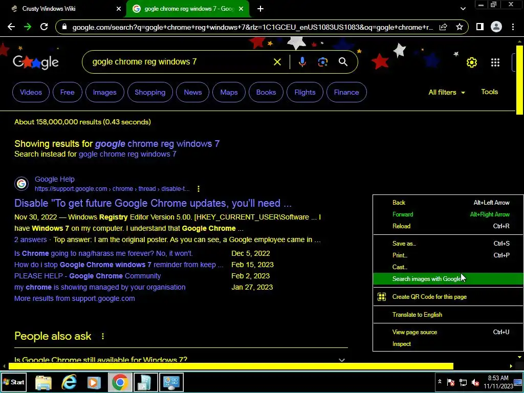Open the News filter chip
524x393 pixels.
(x=193, y=92)
